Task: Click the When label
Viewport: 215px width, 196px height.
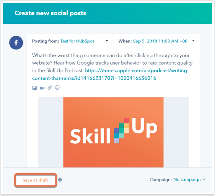Action: (125, 41)
